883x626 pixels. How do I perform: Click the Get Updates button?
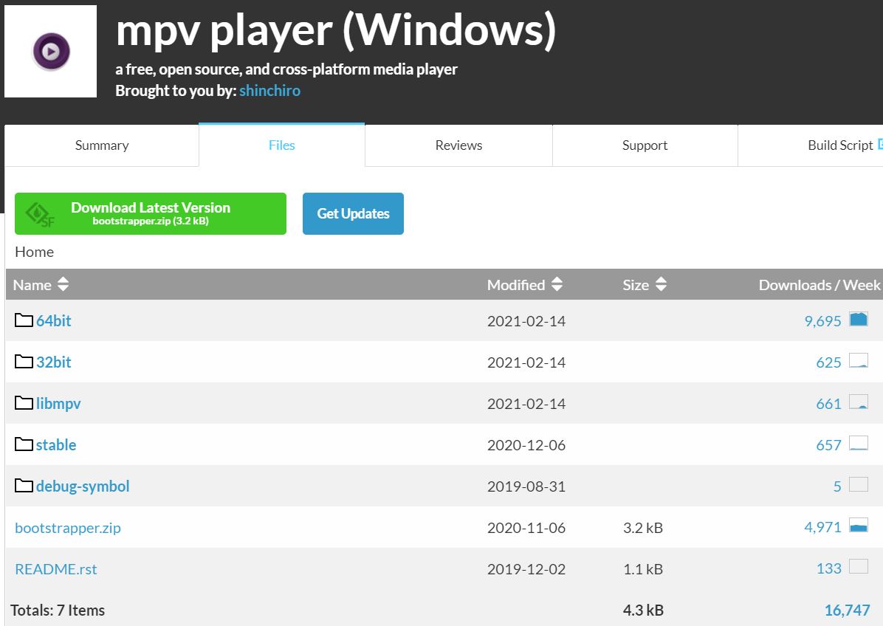pyautogui.click(x=353, y=213)
